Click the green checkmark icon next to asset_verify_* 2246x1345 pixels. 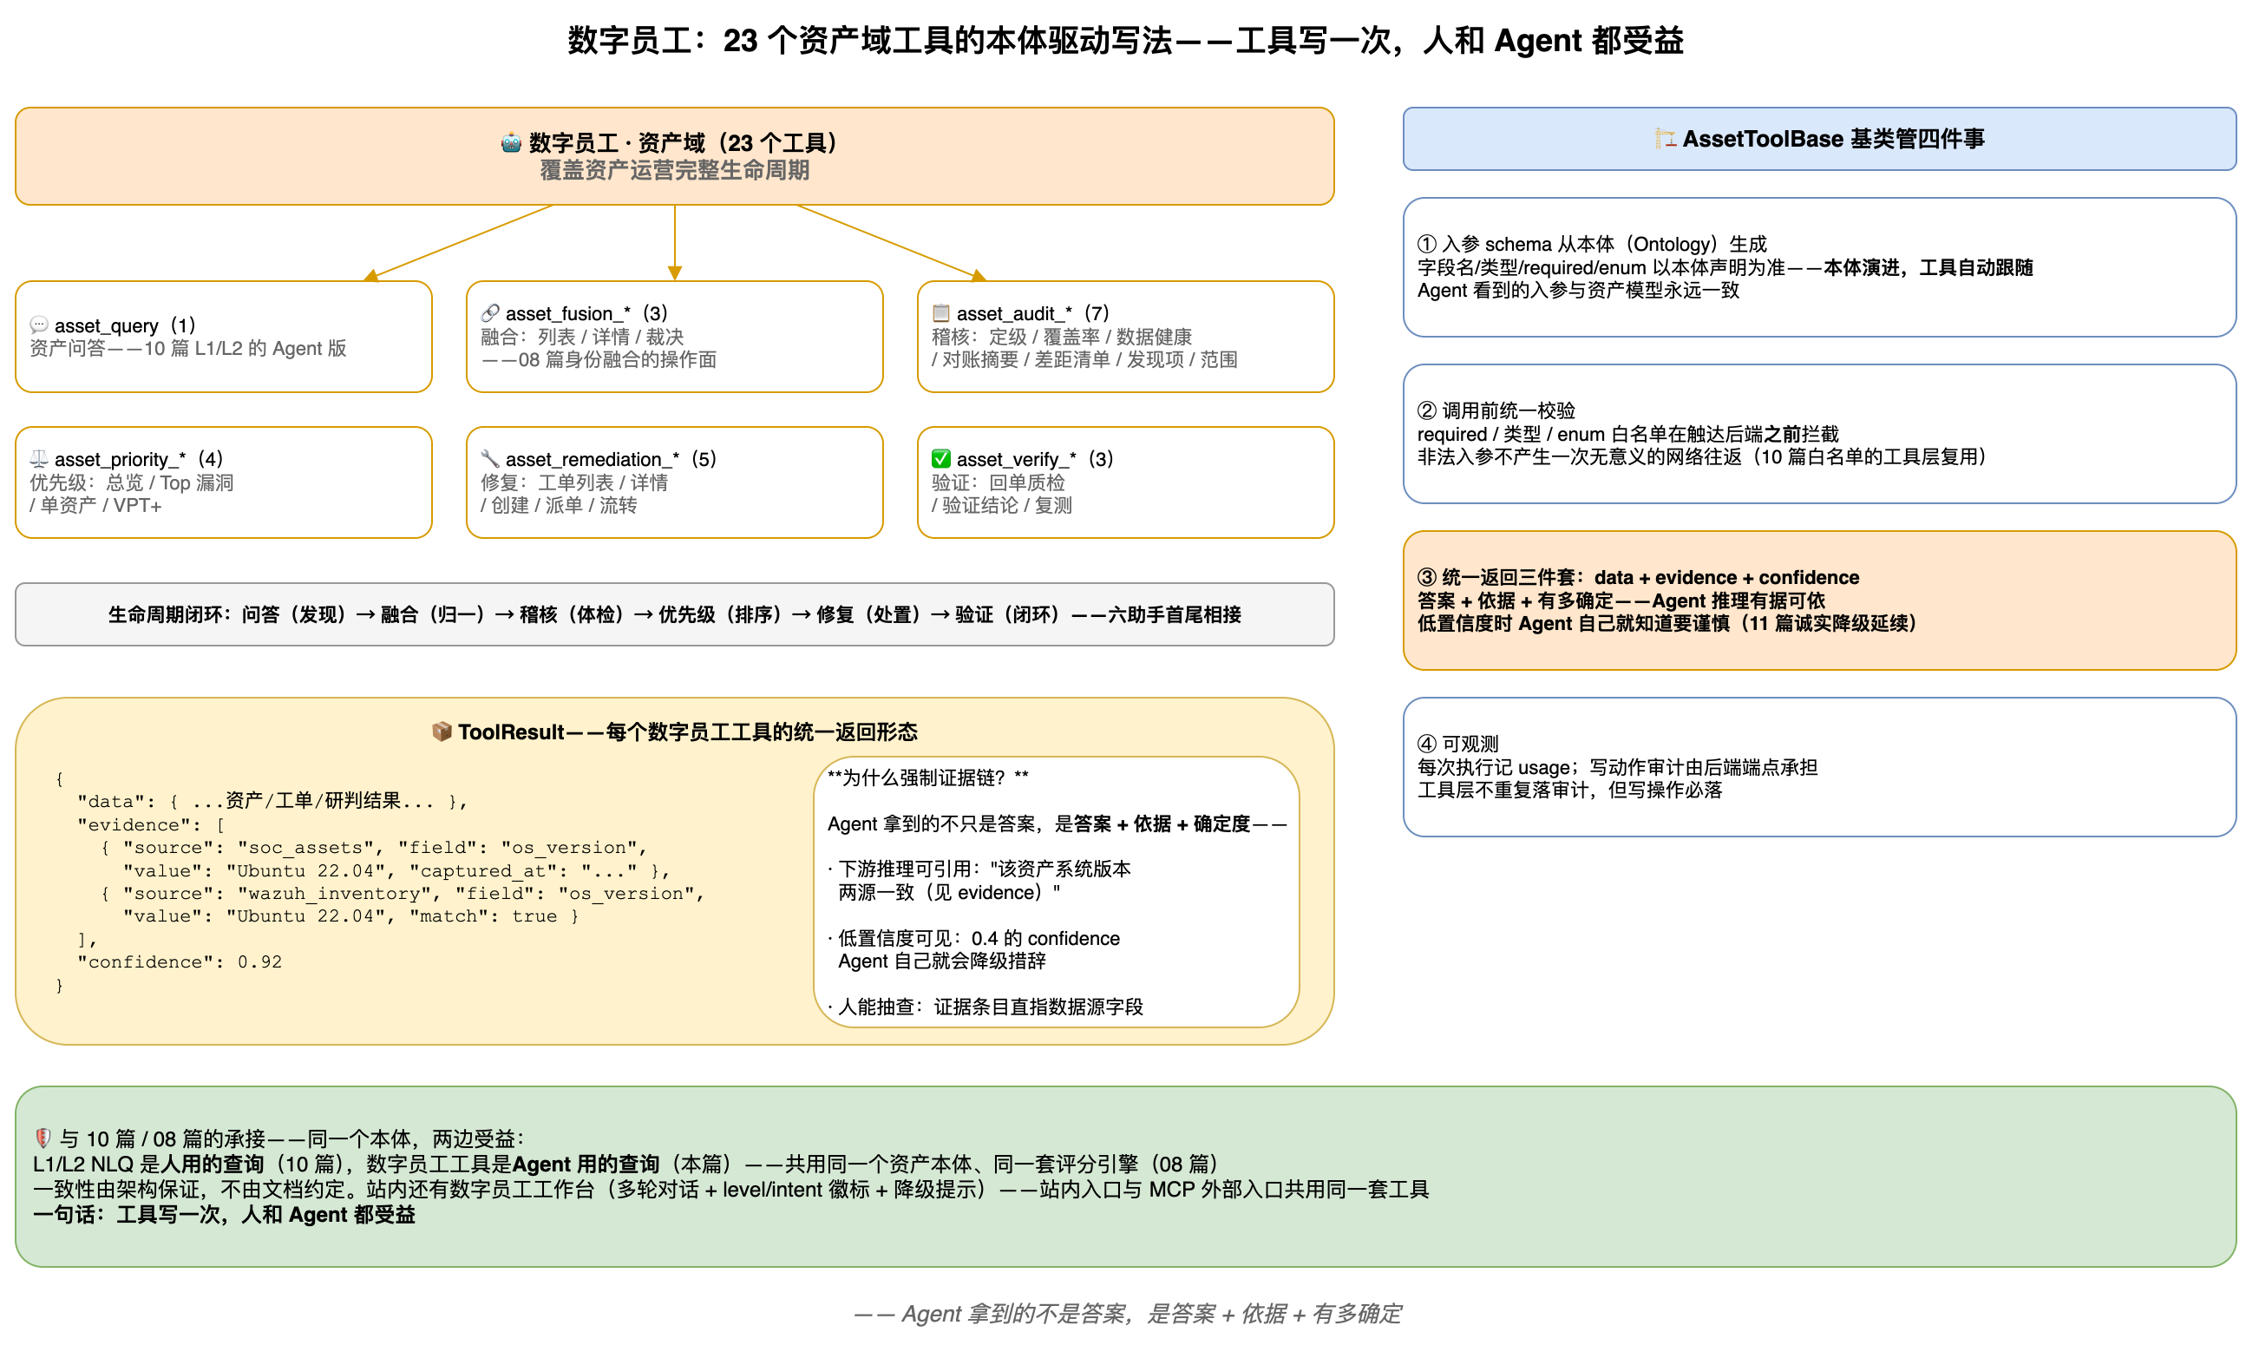pos(941,459)
